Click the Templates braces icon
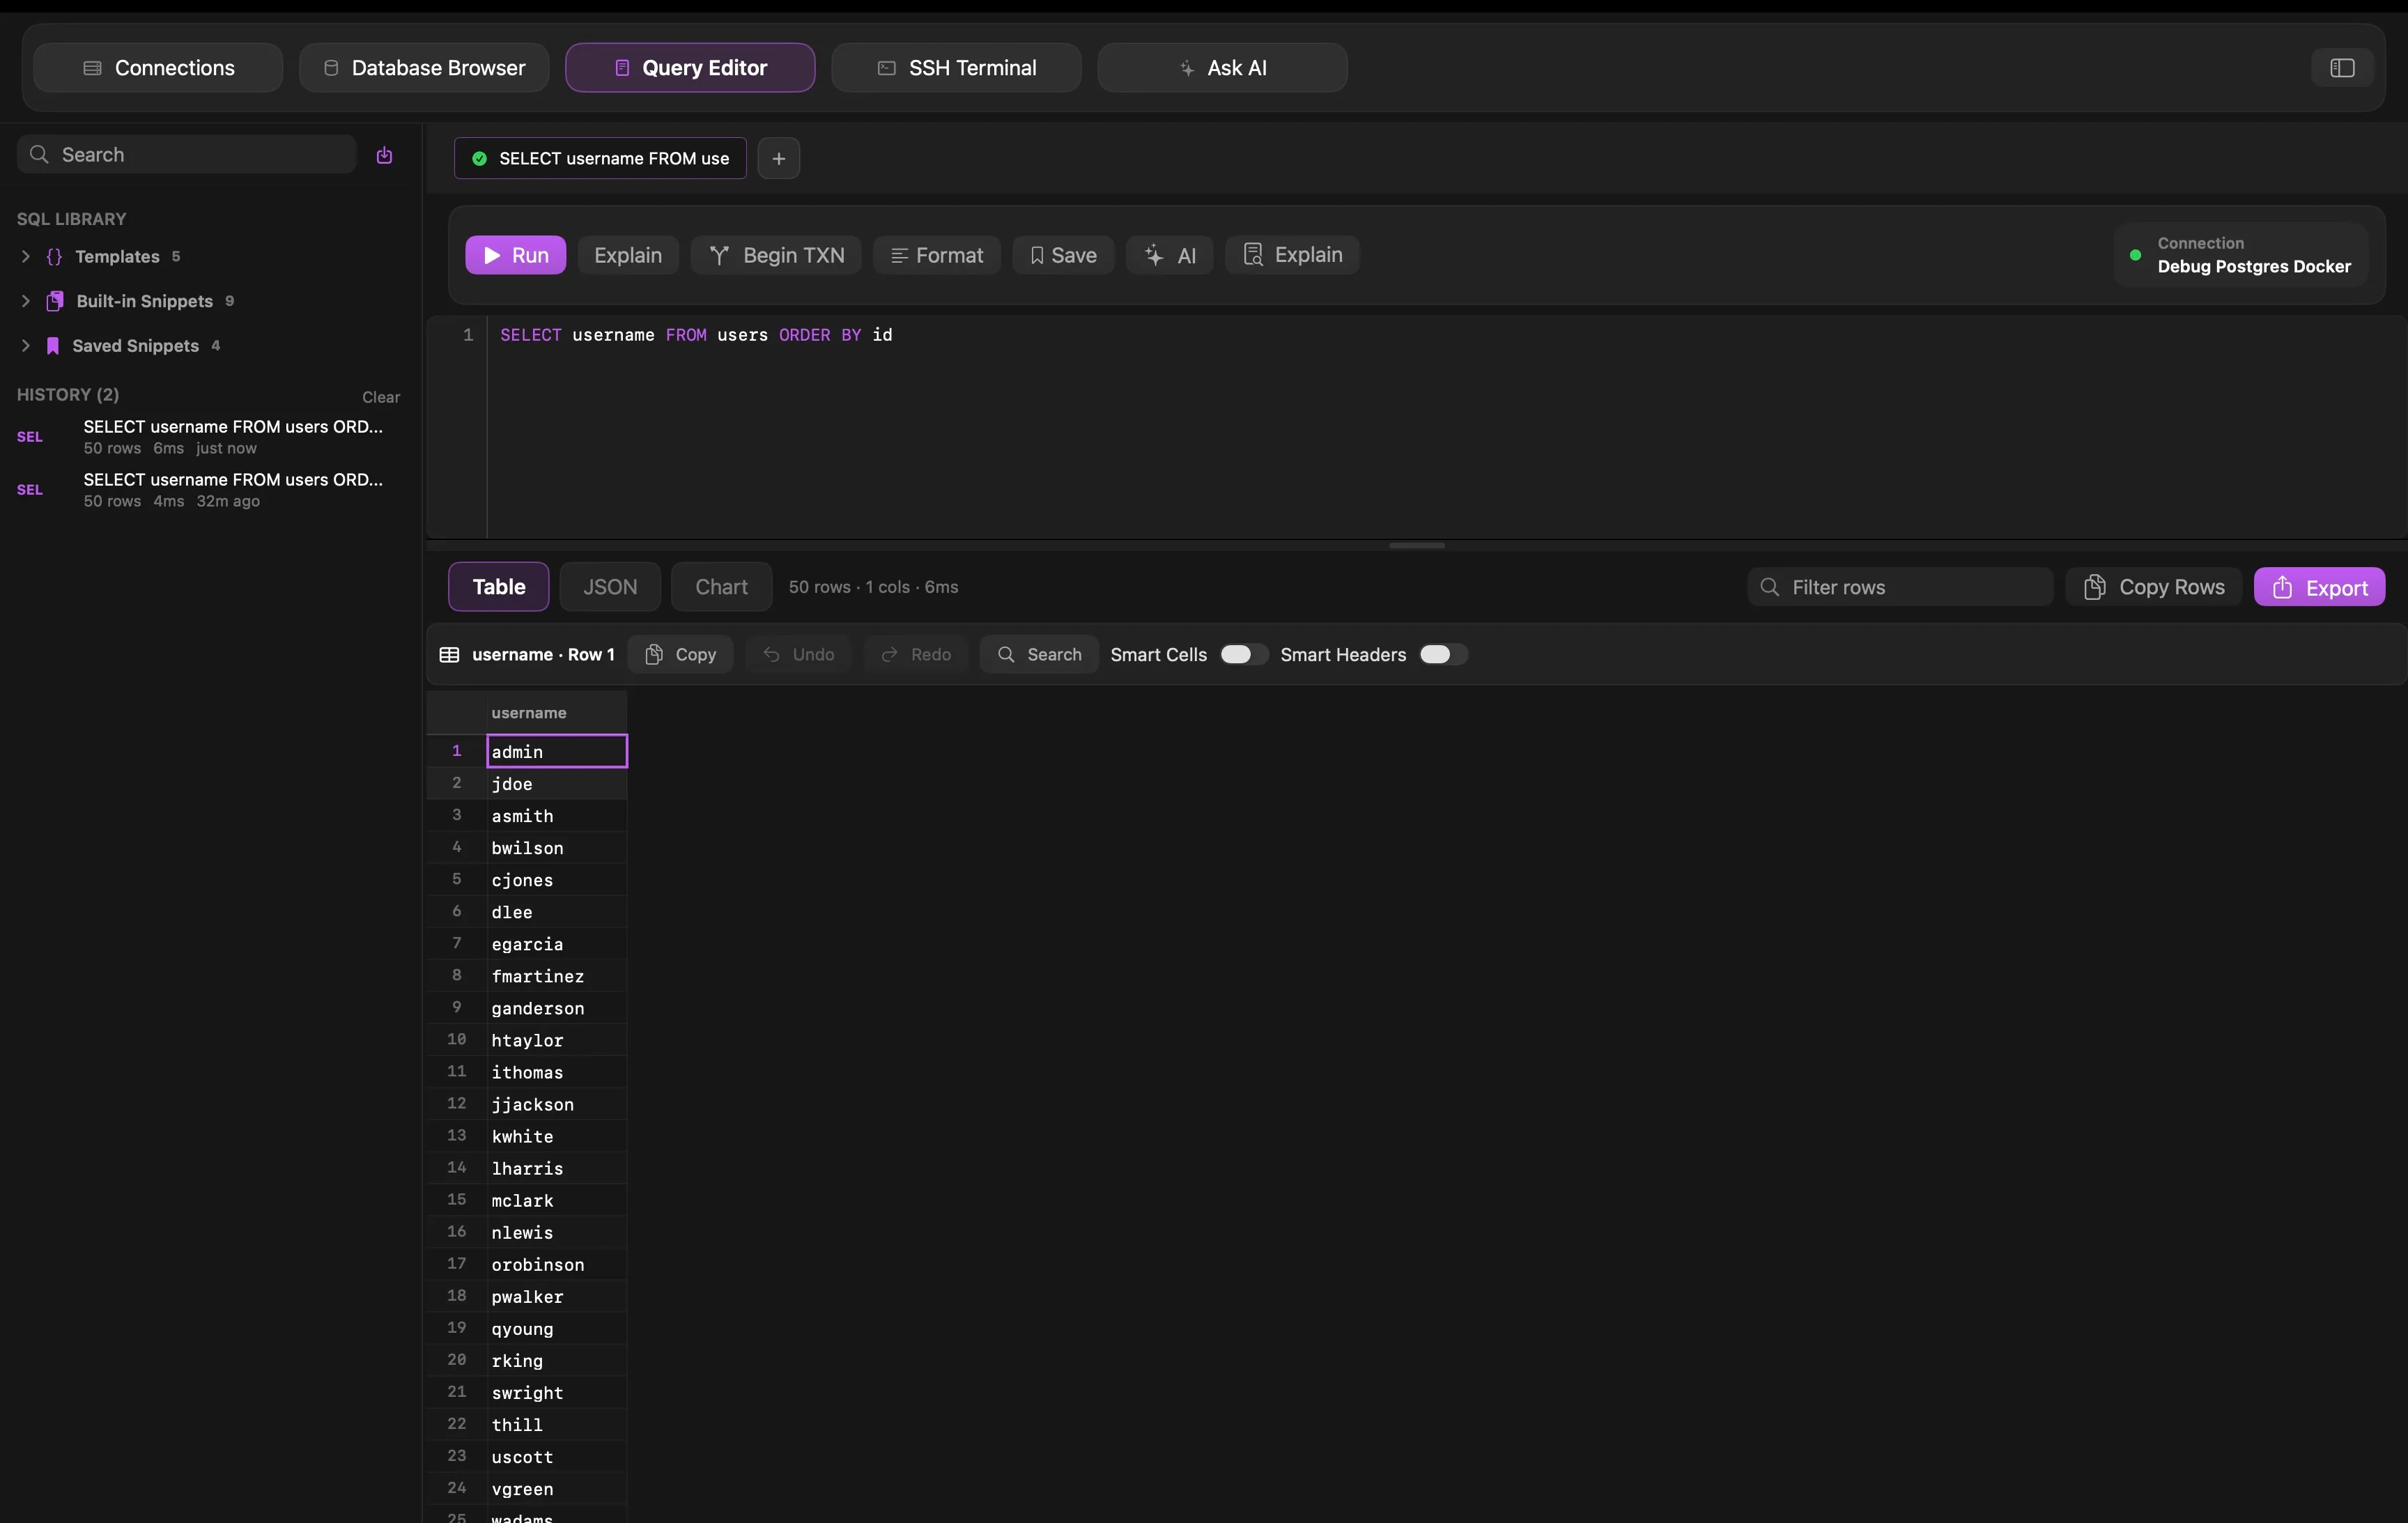The width and height of the screenshot is (2408, 1523). (x=54, y=257)
